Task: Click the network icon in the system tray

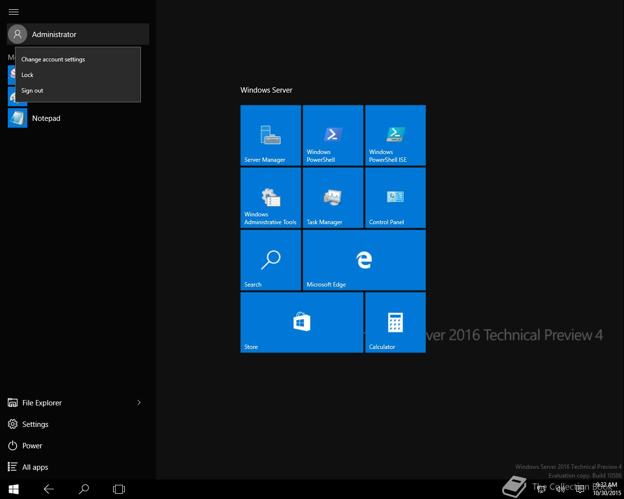Action: [x=542, y=489]
